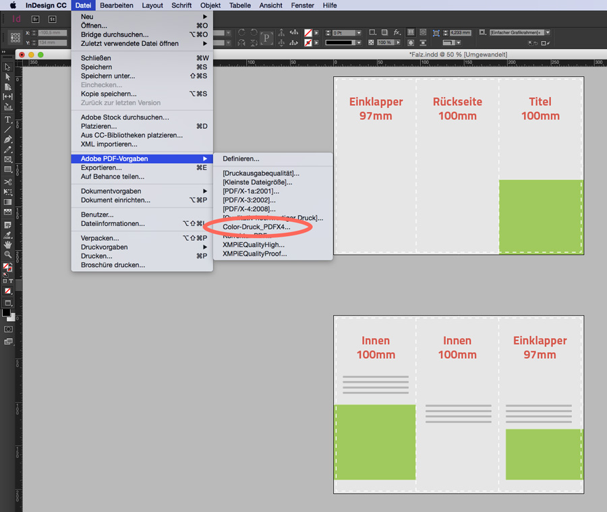607x512 pixels.
Task: Click the Y position field
Action: (53, 42)
